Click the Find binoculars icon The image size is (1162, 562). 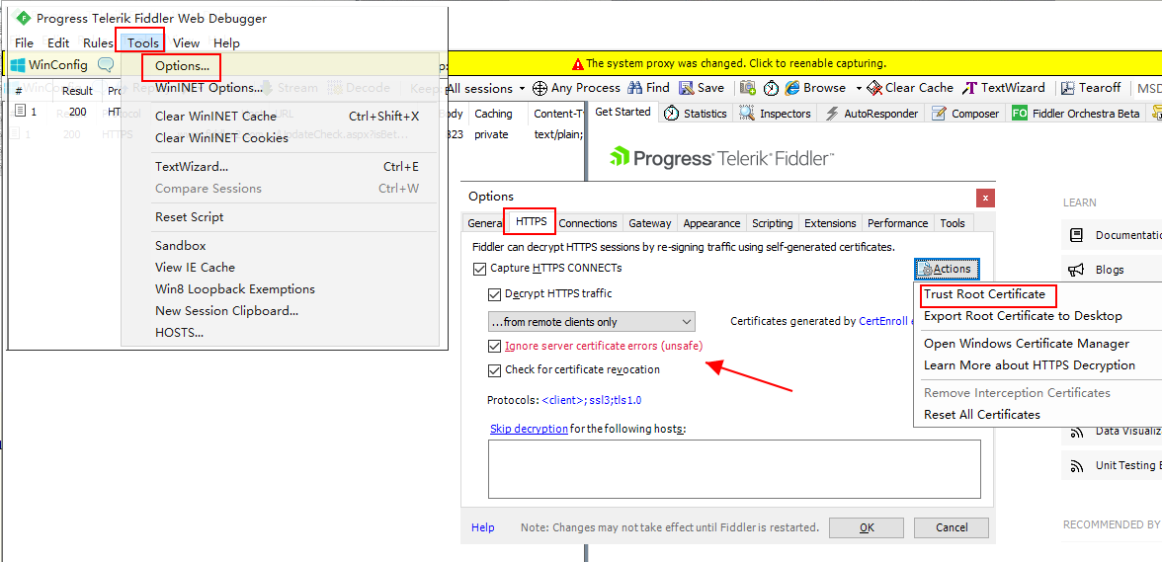[x=635, y=88]
